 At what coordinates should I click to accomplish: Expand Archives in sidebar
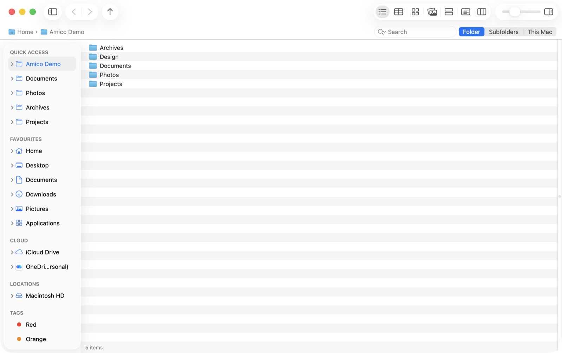coord(12,107)
